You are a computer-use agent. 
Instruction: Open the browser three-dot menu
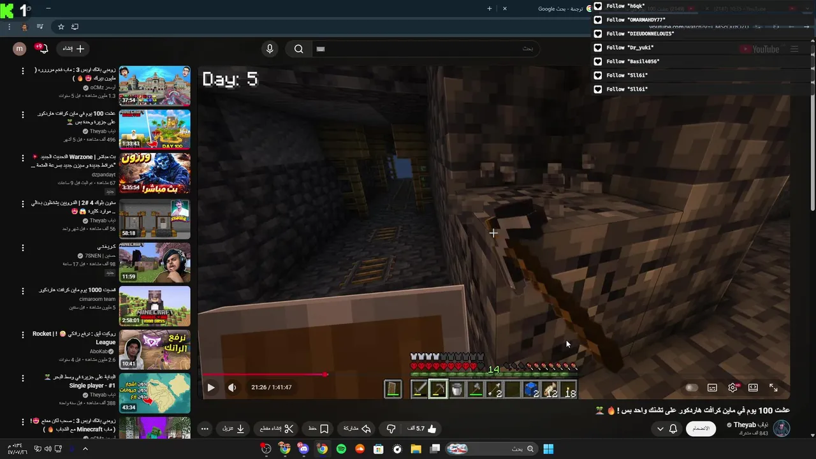(x=9, y=27)
